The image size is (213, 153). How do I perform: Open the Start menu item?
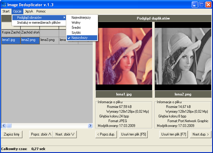pos(6,11)
